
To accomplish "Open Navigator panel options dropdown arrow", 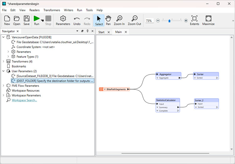I will click(77, 31).
